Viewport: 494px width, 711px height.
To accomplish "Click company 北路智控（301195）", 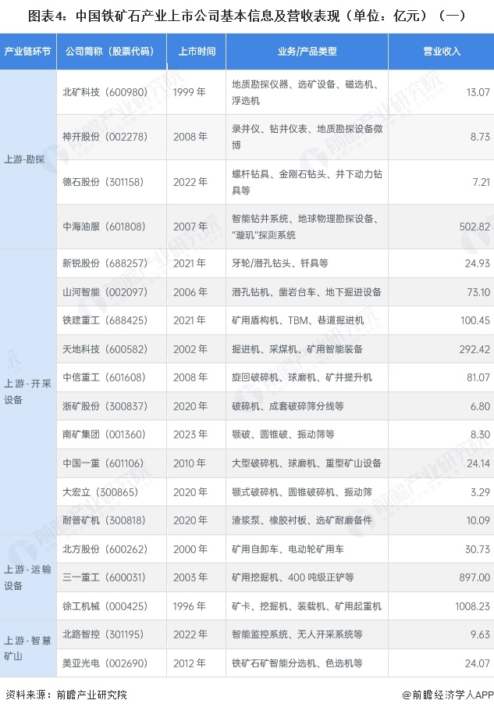I will coord(103,634).
